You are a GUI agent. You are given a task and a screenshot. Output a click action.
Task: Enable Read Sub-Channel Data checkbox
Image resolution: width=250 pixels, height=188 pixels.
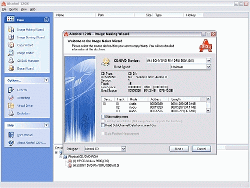click(102, 125)
